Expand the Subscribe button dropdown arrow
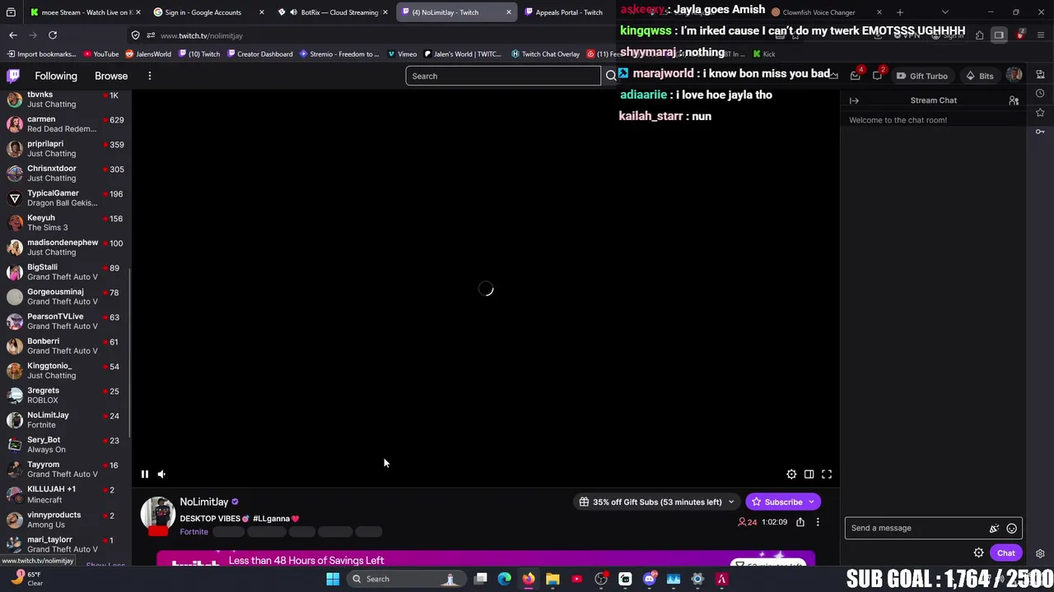 811,502
